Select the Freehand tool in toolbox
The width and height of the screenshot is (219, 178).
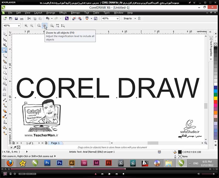(x=4, y=56)
